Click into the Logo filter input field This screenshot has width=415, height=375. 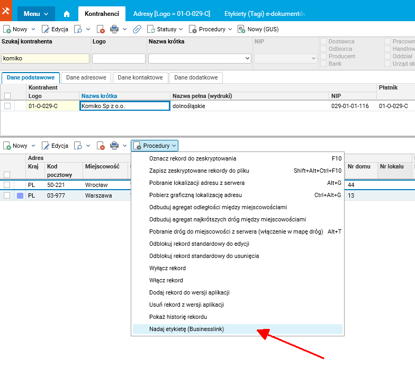[x=119, y=58]
